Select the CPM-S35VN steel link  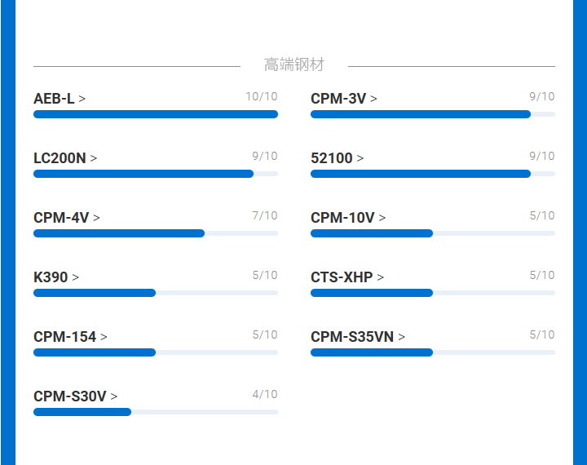click(357, 337)
